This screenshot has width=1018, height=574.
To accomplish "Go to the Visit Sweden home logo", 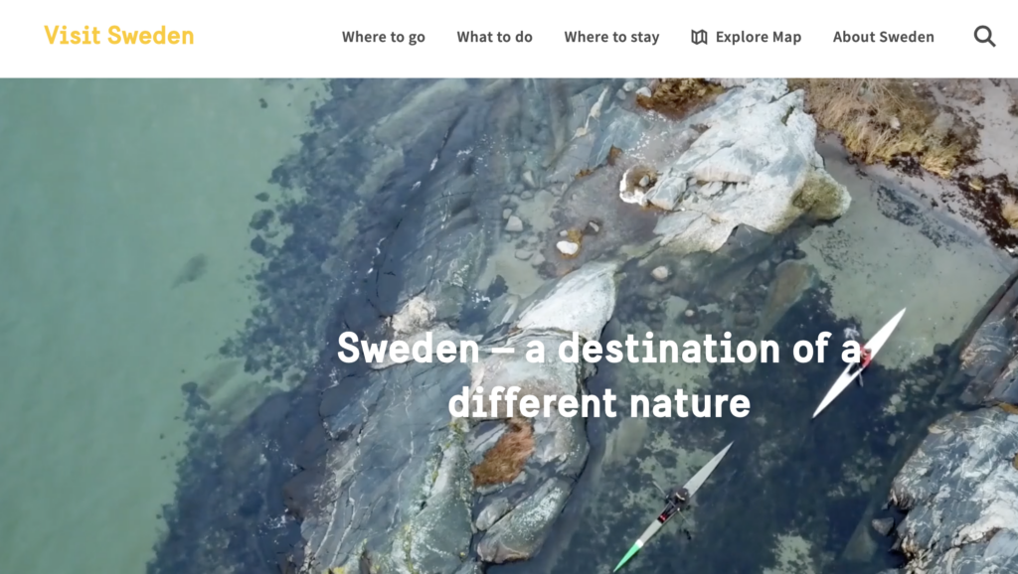I will [119, 35].
